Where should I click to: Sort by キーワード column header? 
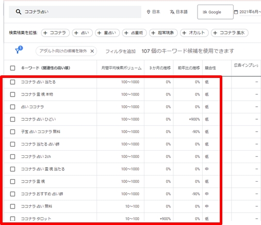(45, 68)
